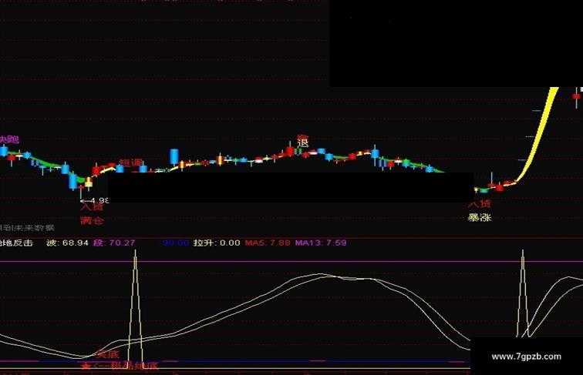Screen dimensions: 583x375
Task: Click the purple horizontal line in indicator pane
Action: [x=291, y=261]
